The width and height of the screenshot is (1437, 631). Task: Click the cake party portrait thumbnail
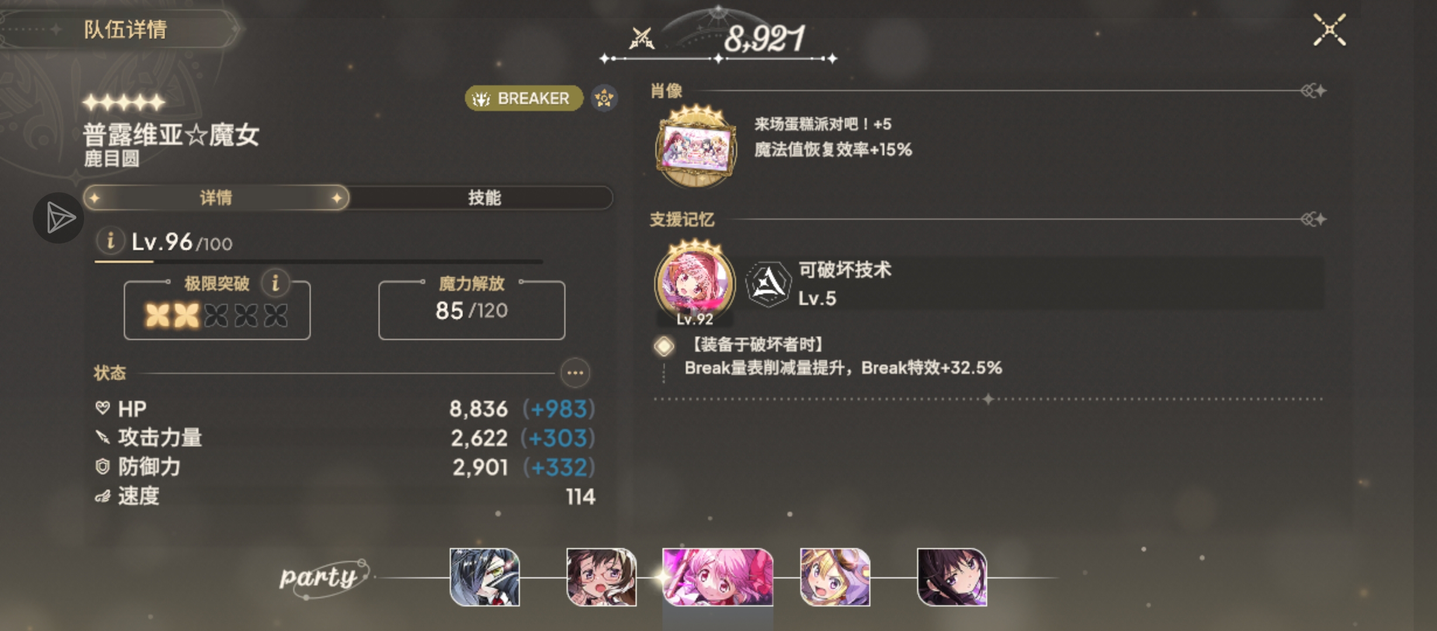tap(695, 147)
